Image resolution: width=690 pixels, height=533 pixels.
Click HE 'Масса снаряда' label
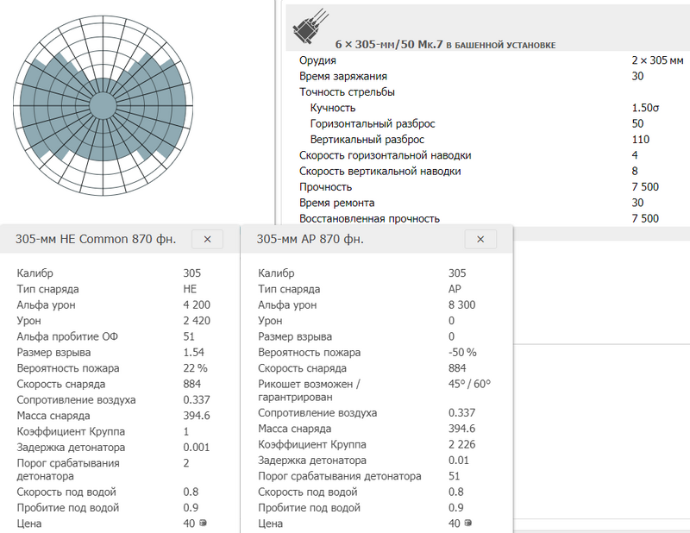(53, 416)
